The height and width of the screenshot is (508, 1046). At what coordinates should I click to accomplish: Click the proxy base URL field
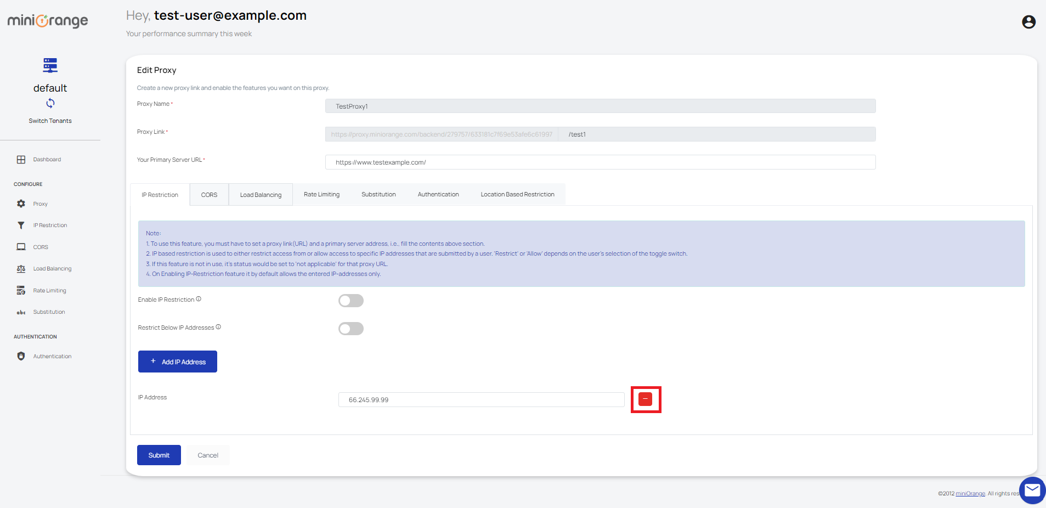(x=442, y=134)
